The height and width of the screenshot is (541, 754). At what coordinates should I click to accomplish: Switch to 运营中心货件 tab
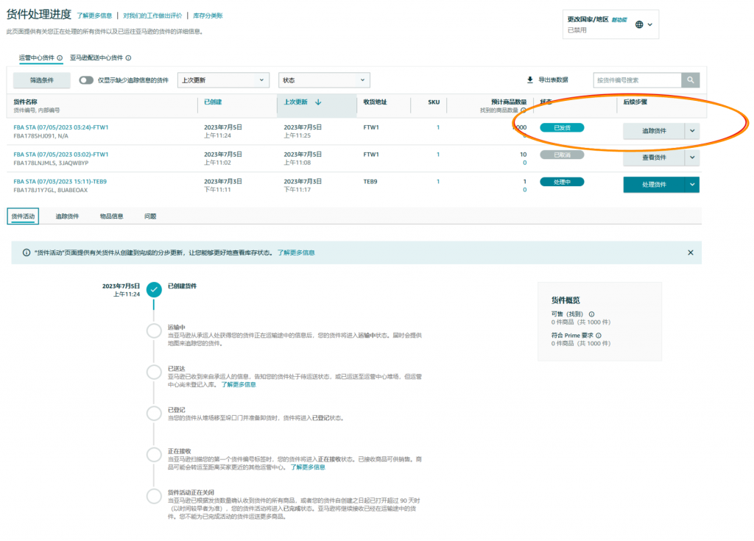[37, 57]
